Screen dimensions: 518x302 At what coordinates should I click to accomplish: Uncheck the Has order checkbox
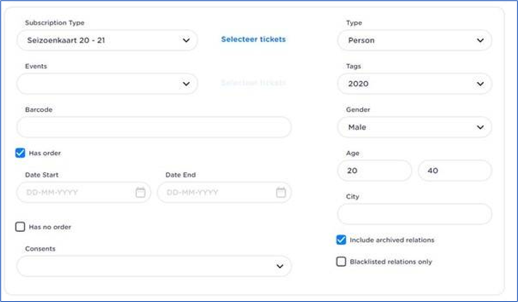[x=20, y=153]
